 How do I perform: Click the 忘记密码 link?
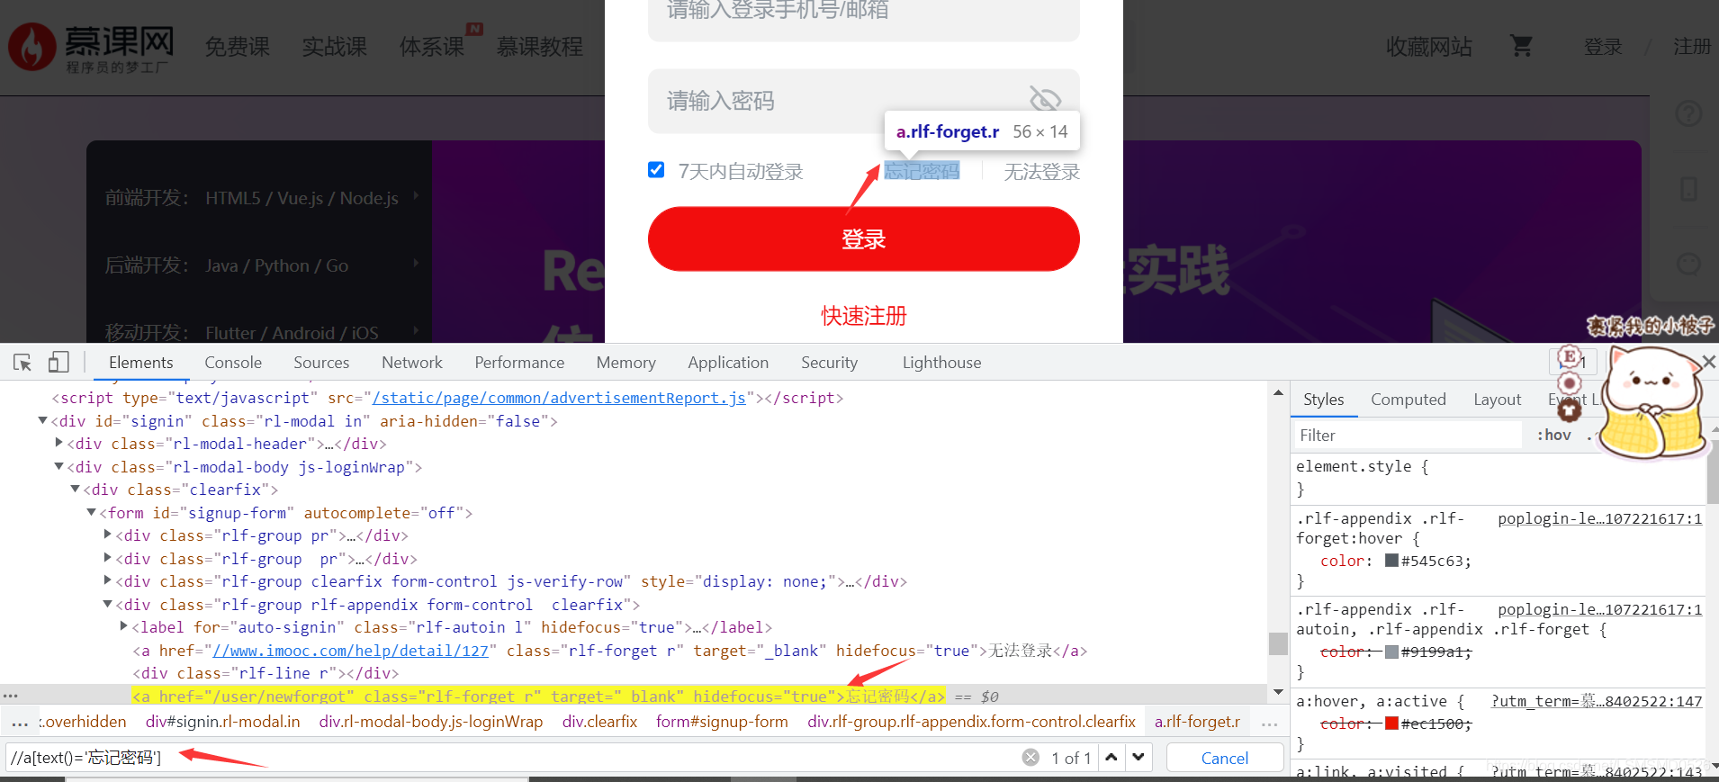tap(922, 171)
